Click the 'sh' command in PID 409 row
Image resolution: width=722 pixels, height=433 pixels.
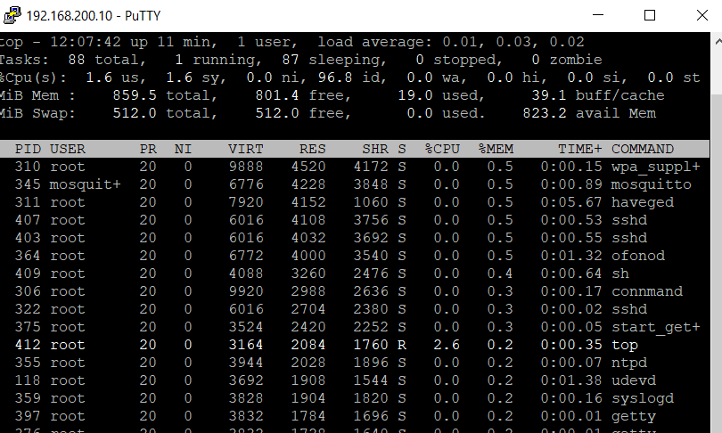tap(620, 274)
